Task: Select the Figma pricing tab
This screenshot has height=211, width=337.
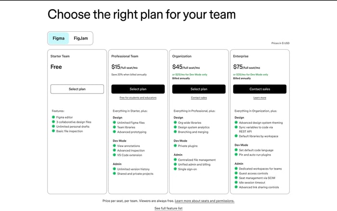Action: pos(58,38)
